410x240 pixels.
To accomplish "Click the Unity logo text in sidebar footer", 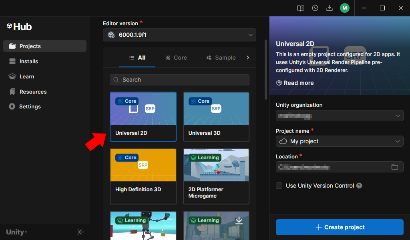I will (x=16, y=232).
